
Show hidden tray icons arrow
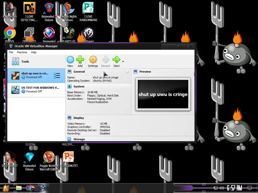[x=209, y=188]
